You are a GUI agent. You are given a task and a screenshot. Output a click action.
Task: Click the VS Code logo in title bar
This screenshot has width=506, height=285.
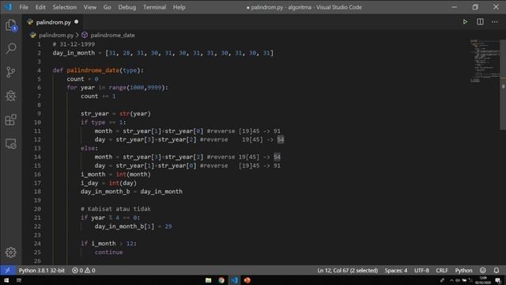[x=9, y=7]
